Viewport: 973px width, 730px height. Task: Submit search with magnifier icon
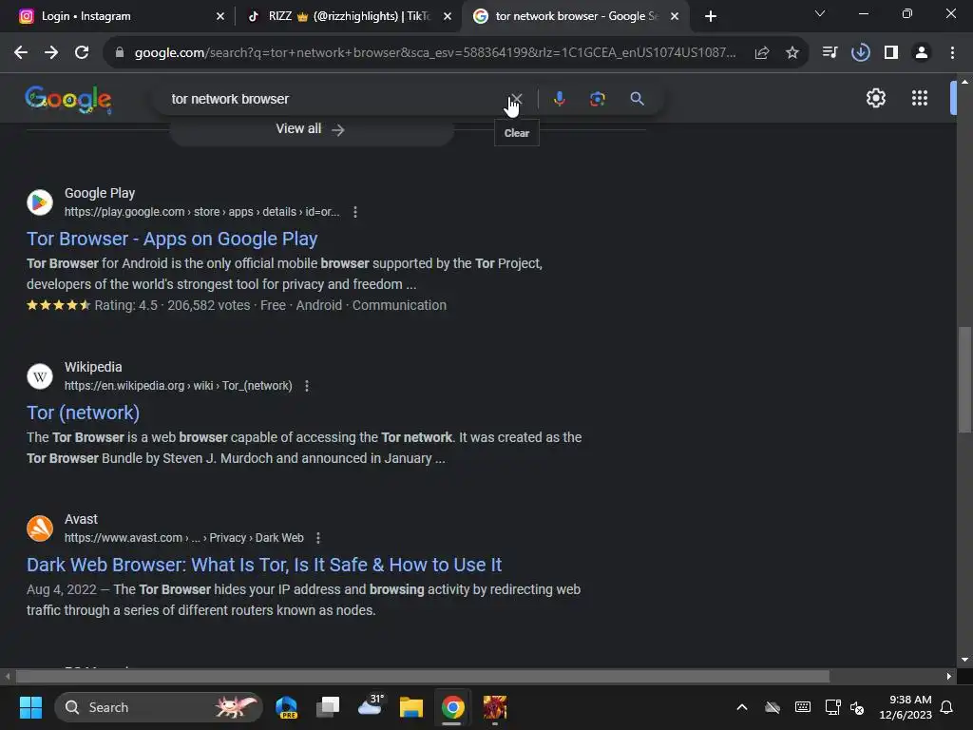pyautogui.click(x=638, y=99)
